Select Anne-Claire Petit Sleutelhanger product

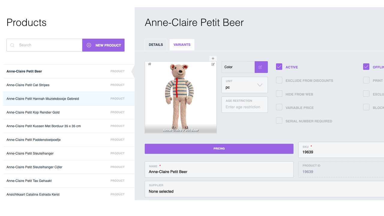69,154
